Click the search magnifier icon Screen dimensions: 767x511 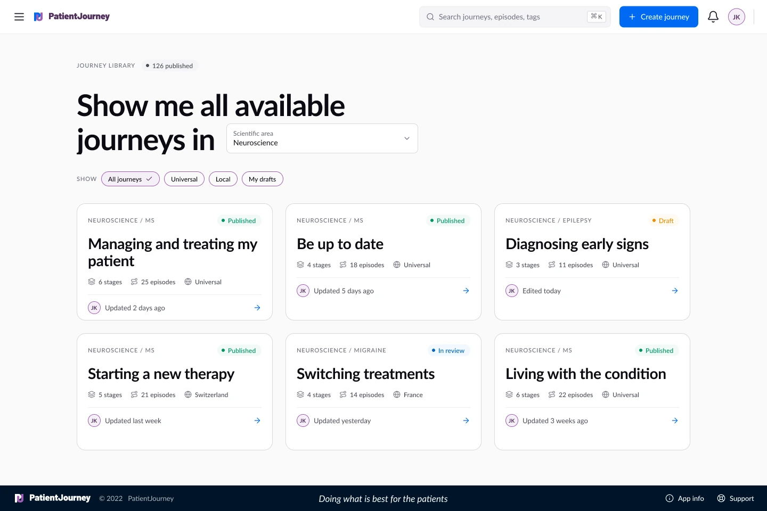pyautogui.click(x=430, y=17)
